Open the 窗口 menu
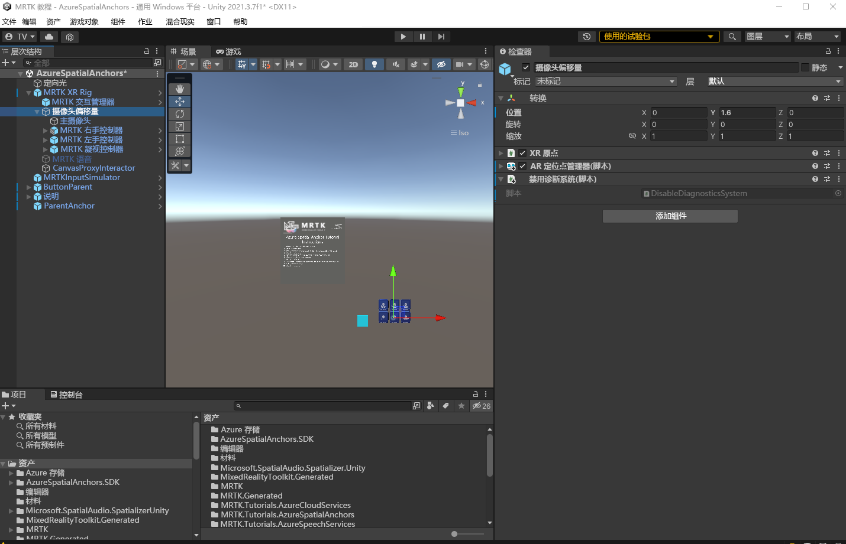Viewport: 846px width, 544px height. click(214, 22)
